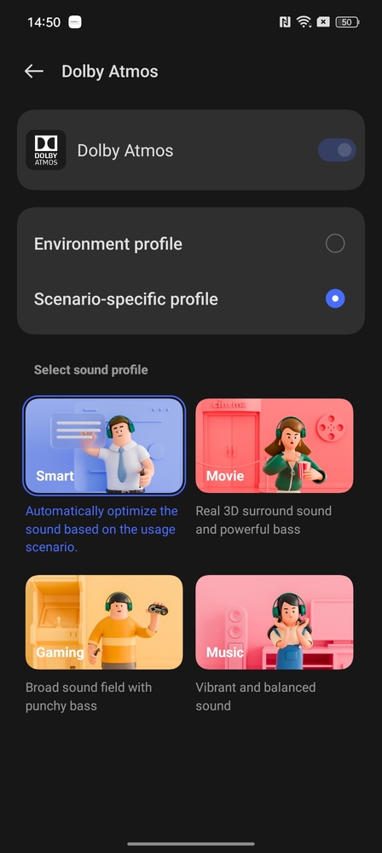Tap the notification icon beside the clock
382x853 pixels.
pyautogui.click(x=75, y=22)
